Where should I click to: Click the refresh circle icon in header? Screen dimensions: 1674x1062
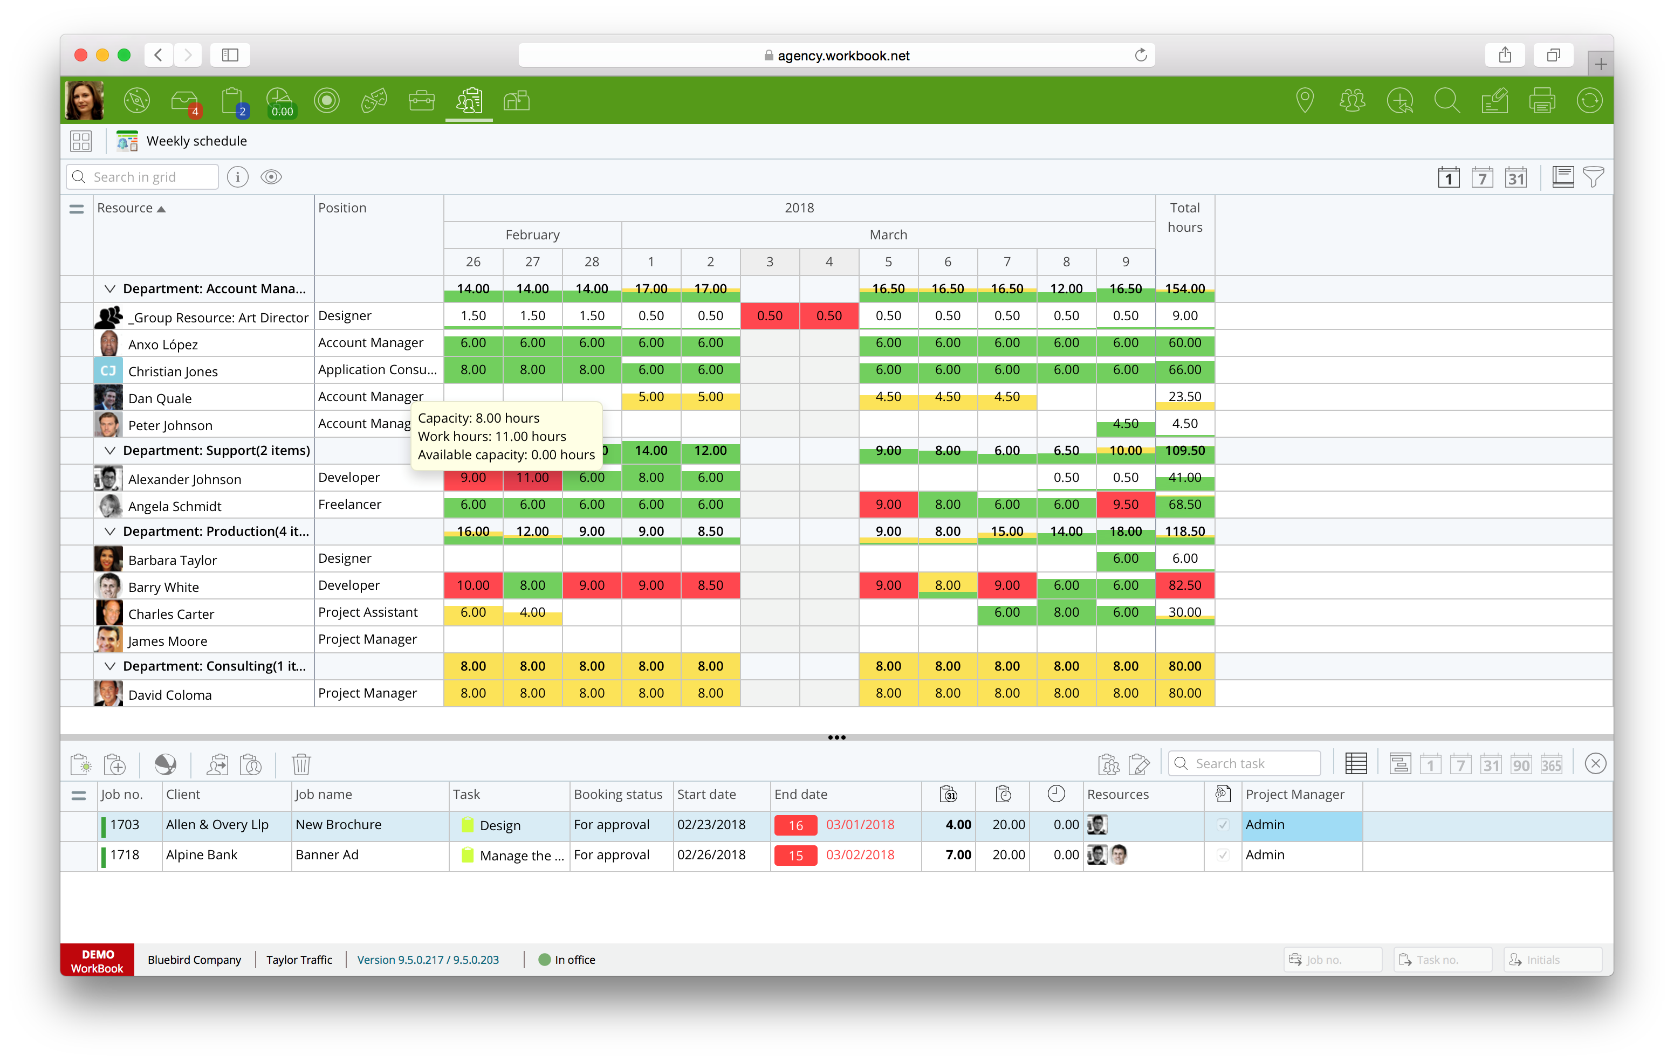coord(1589,101)
